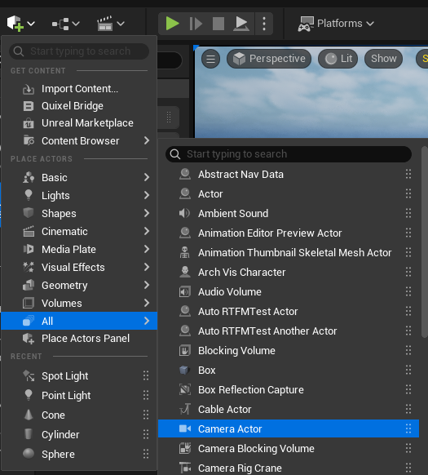Click the All actors list scrollbar
428x475 pixels.
[x=425, y=242]
